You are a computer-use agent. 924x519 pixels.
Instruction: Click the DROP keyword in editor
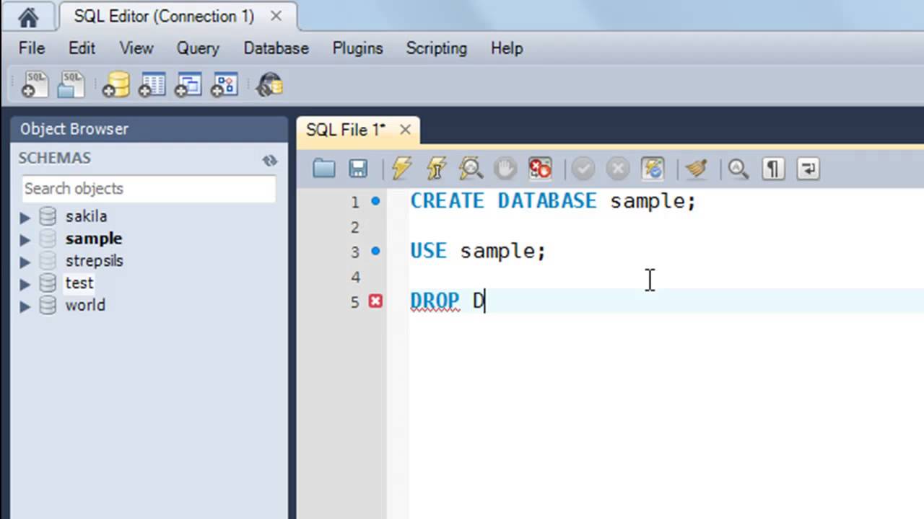click(435, 301)
